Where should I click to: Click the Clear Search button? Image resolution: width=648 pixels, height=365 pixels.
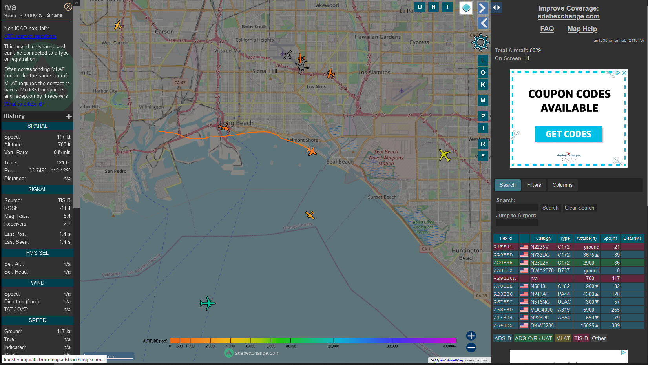pos(579,208)
